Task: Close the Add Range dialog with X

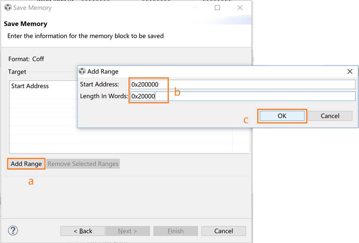Action: click(350, 71)
